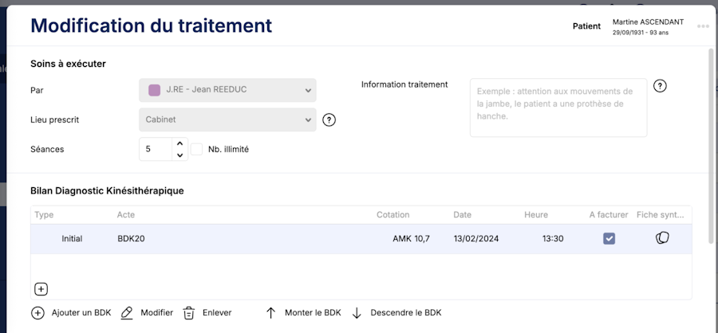Uncheck the A facturer checkbox for BDK20
This screenshot has width=718, height=333.
pos(609,238)
